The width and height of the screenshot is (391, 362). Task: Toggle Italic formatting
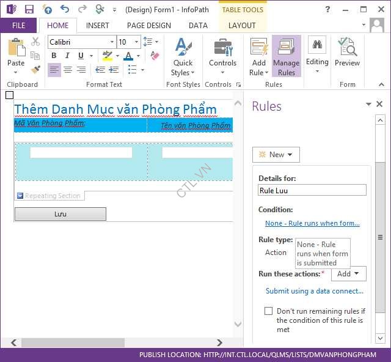[67, 56]
